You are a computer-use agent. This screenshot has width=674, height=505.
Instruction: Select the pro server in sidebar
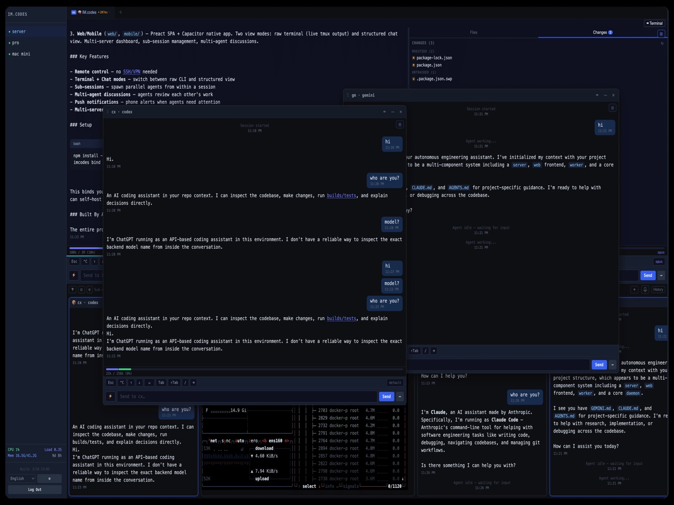(35, 43)
